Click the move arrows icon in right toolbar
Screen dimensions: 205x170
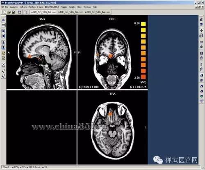202,31
